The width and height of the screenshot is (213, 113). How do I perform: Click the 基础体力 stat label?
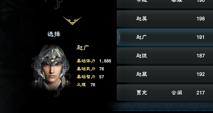(86, 61)
